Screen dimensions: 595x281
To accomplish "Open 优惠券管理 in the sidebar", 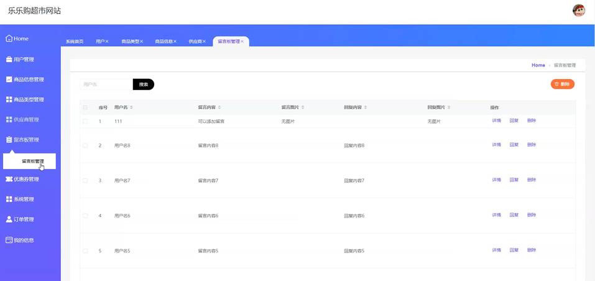I will tap(23, 180).
